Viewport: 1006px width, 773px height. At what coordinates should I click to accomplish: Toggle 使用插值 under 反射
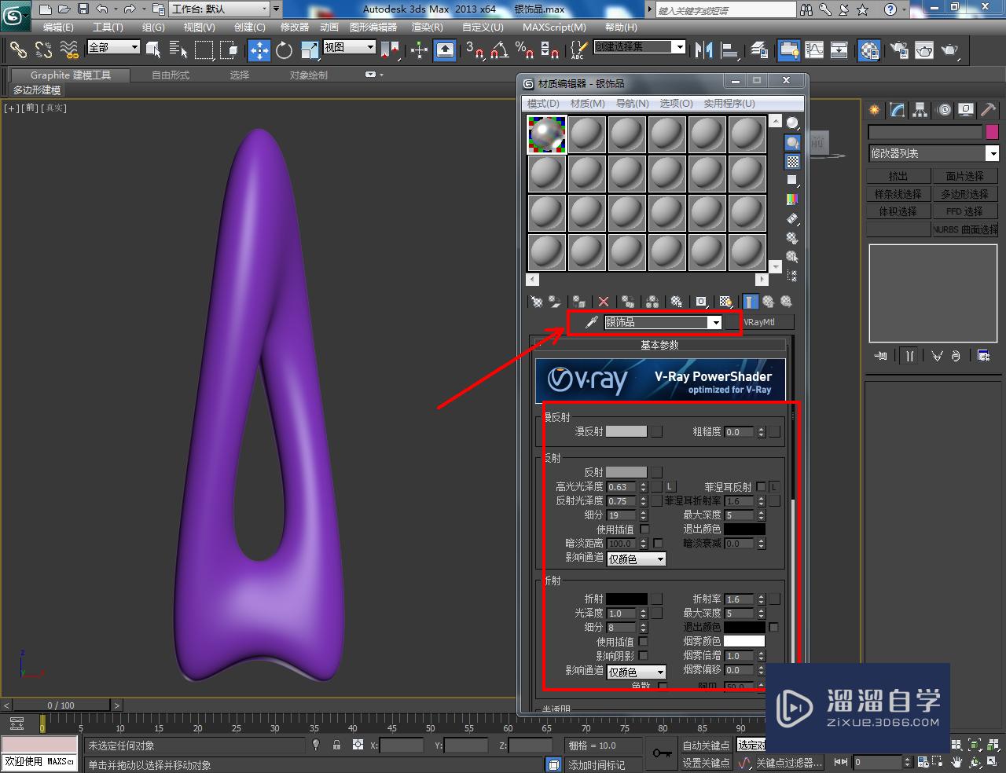(644, 529)
